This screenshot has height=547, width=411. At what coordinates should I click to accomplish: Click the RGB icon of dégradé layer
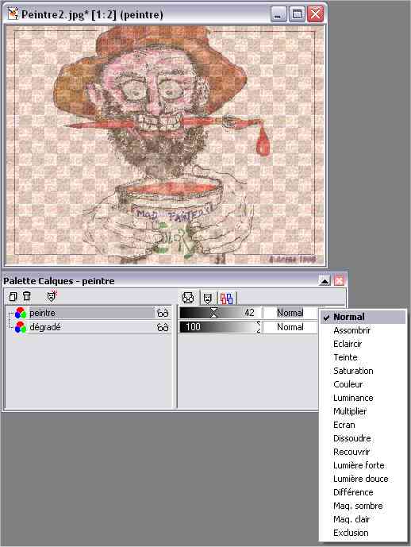[21, 327]
